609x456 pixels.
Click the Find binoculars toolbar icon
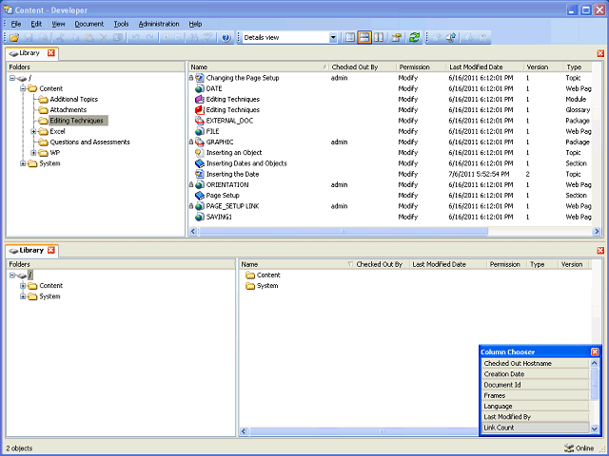[194, 38]
